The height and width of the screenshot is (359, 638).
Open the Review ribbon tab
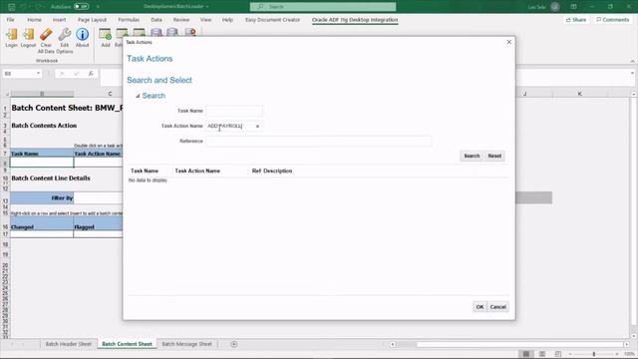(181, 20)
